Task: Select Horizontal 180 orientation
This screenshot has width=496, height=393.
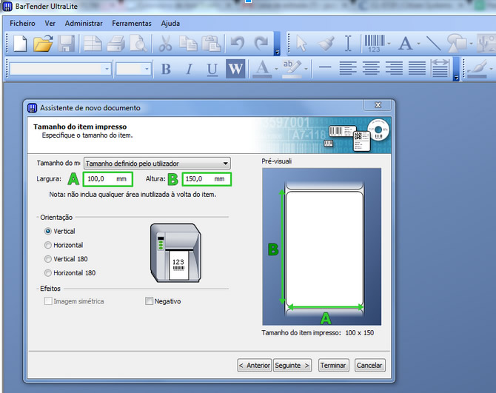Action: 49,273
